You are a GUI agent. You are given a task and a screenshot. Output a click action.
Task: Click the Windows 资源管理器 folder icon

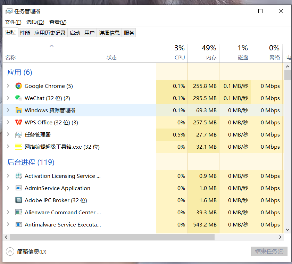point(19,110)
